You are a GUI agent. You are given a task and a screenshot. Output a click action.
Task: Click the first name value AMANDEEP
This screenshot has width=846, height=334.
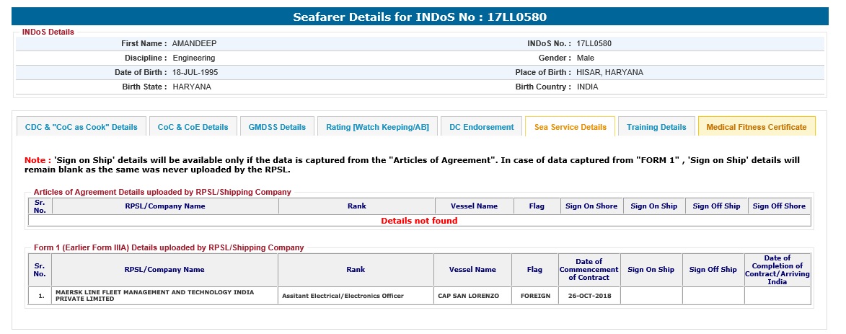194,43
